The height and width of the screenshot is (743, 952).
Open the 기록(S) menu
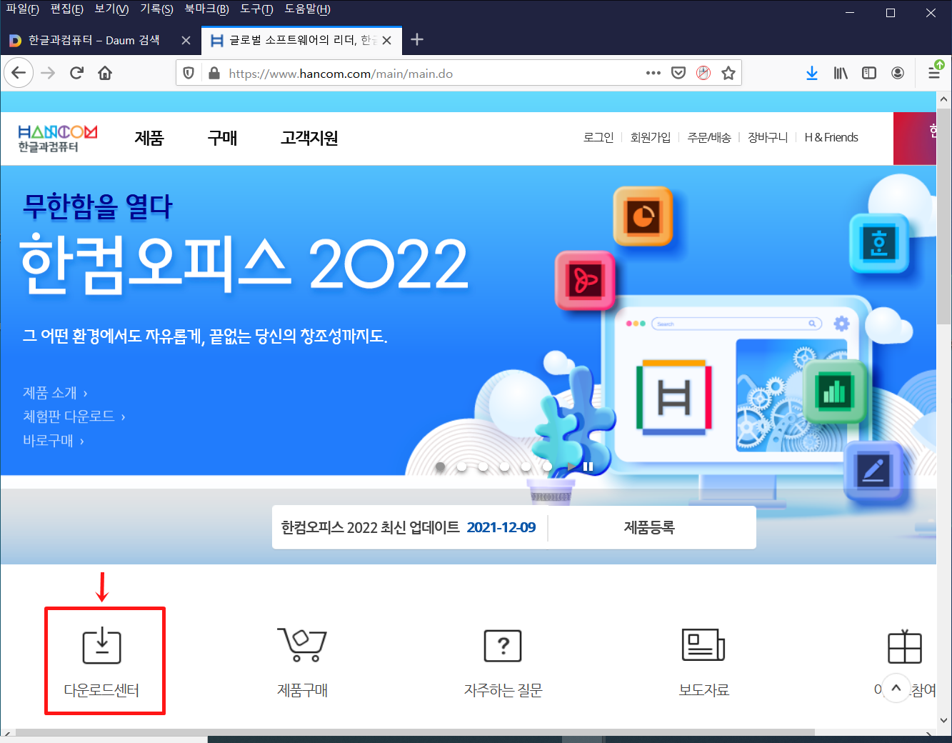[x=156, y=9]
